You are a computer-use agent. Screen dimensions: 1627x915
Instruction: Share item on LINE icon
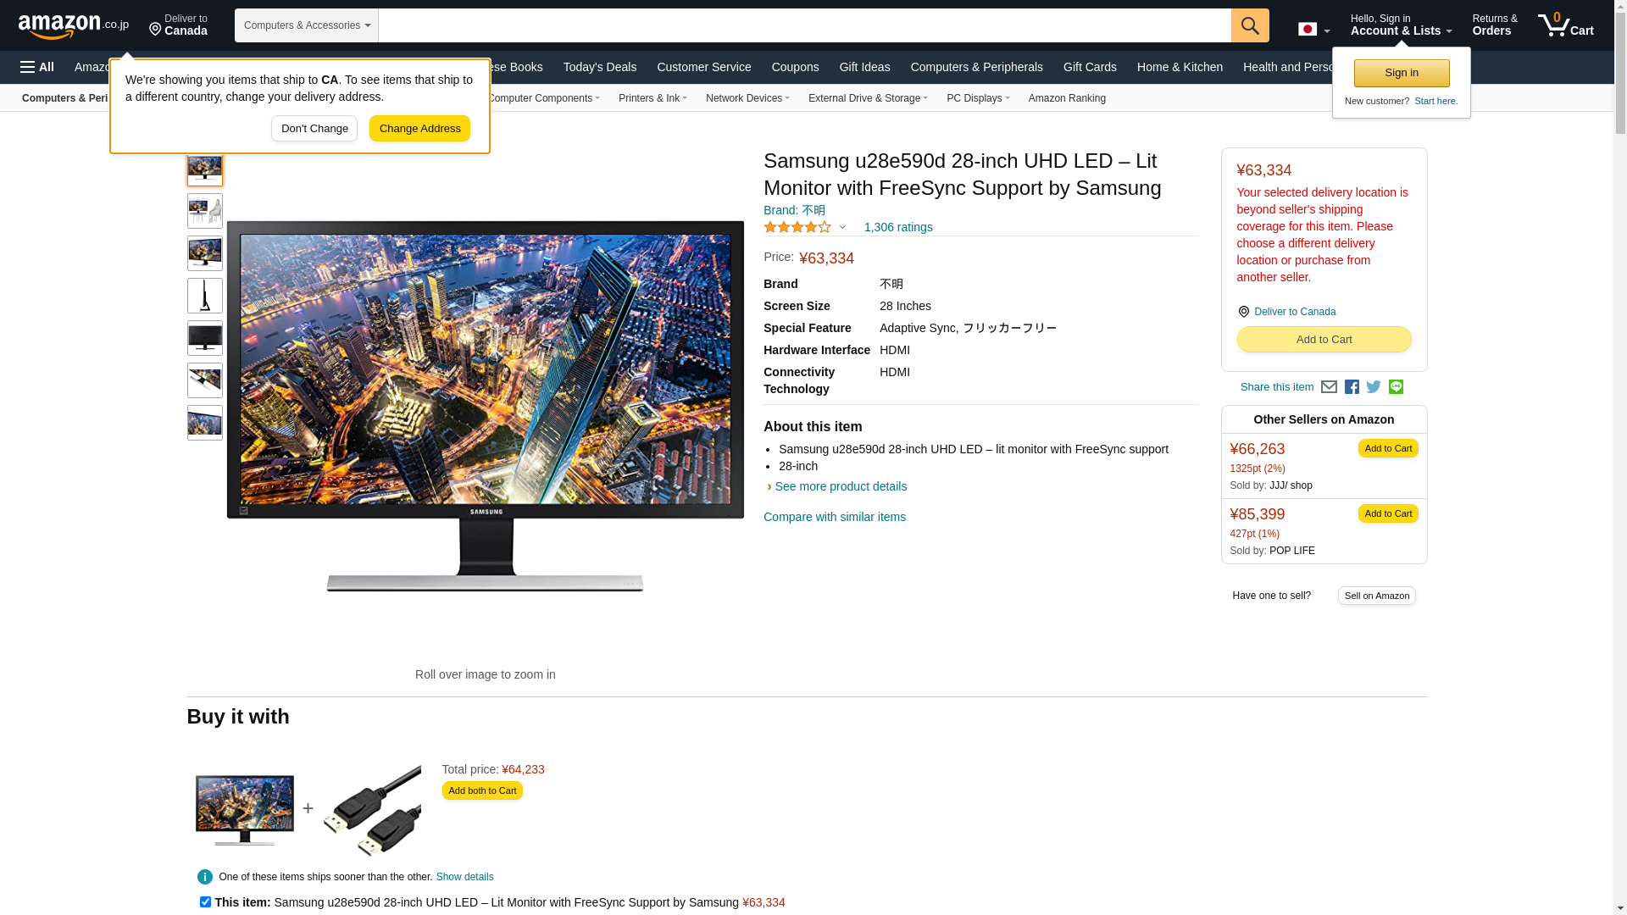click(1396, 386)
